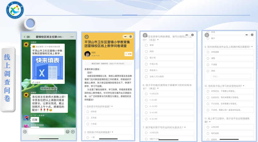Click the chat message input field
The width and height of the screenshot is (258, 142).
pos(46,132)
